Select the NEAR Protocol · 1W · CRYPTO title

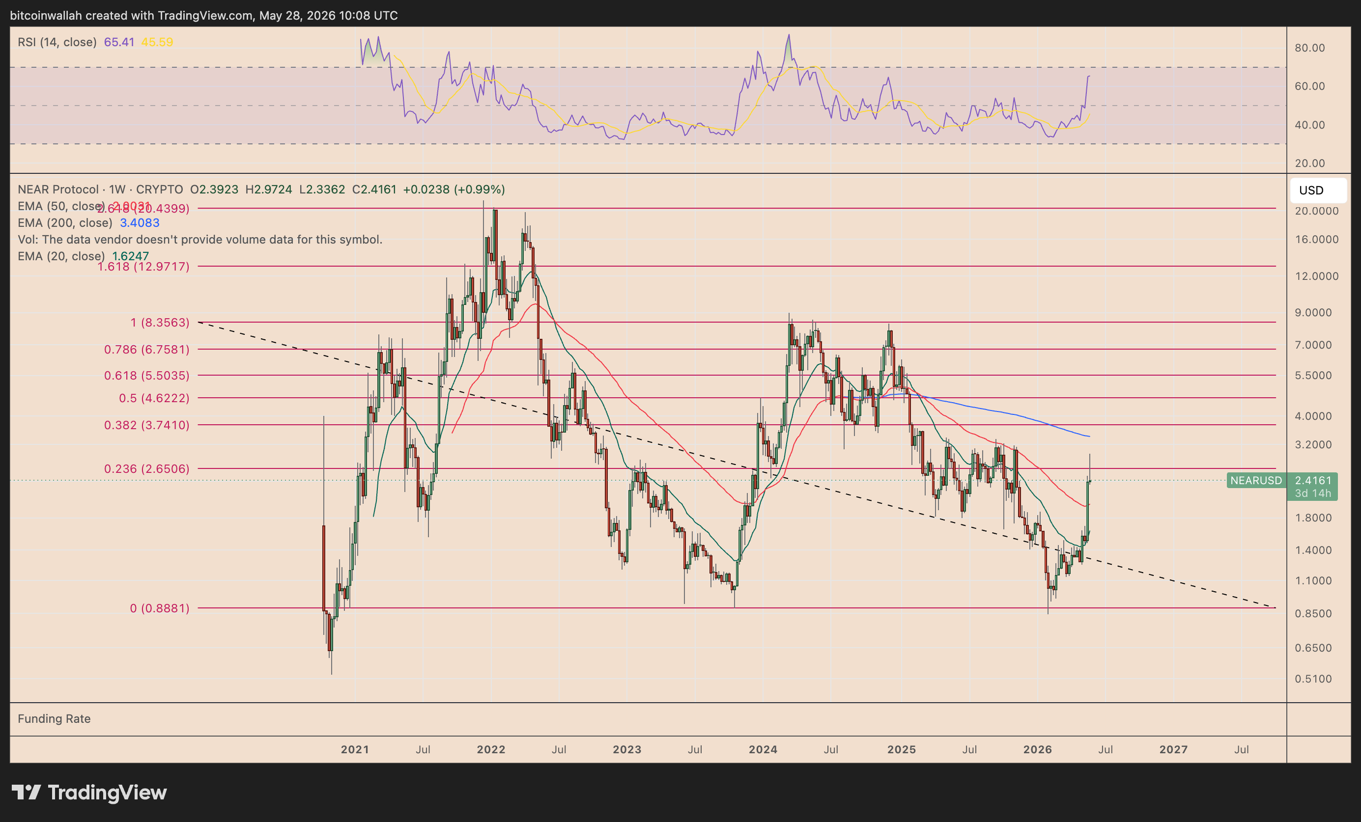tap(100, 190)
